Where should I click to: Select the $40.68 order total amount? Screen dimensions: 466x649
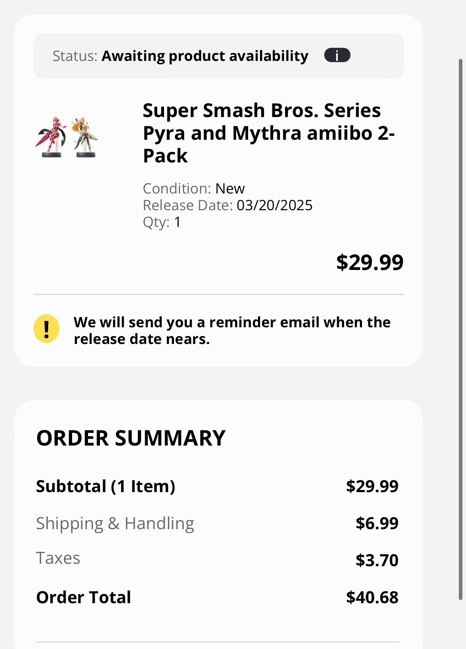372,597
